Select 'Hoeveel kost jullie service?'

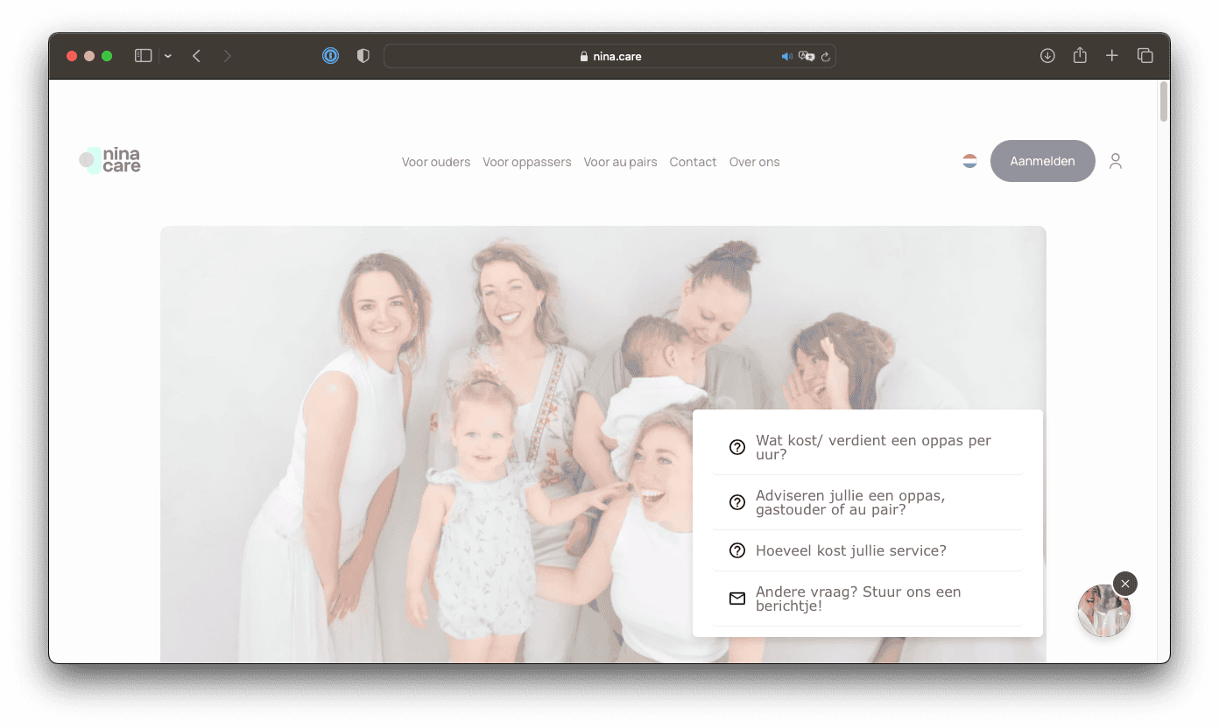pyautogui.click(x=868, y=550)
